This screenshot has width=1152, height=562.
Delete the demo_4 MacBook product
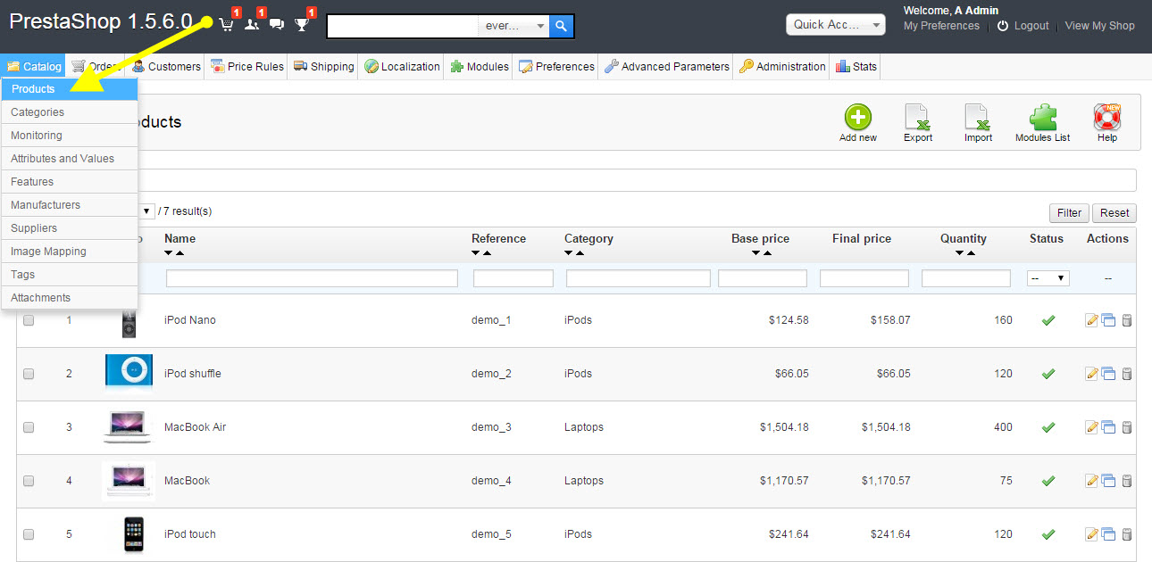pos(1126,481)
